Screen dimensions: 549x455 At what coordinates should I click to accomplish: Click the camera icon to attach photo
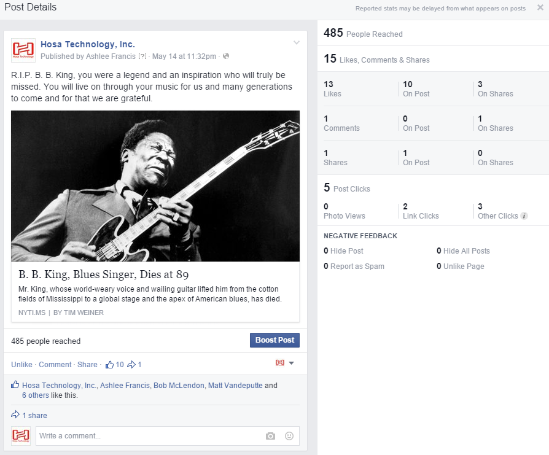(x=270, y=436)
